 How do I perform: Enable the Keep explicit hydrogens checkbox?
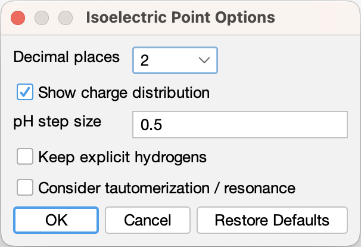coord(26,157)
